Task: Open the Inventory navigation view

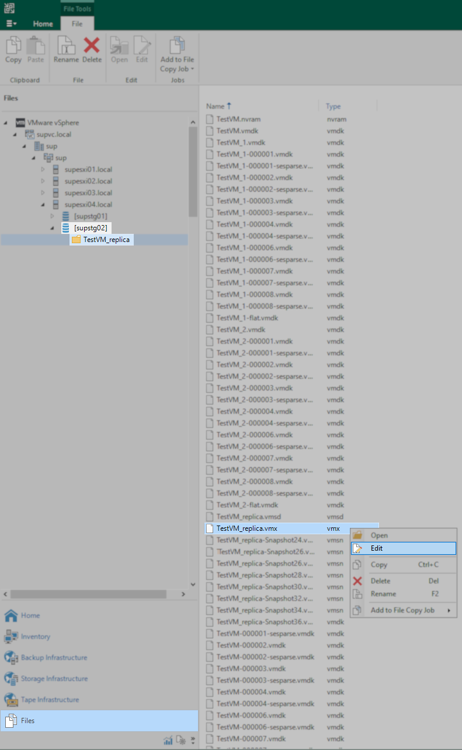Action: (x=99, y=637)
